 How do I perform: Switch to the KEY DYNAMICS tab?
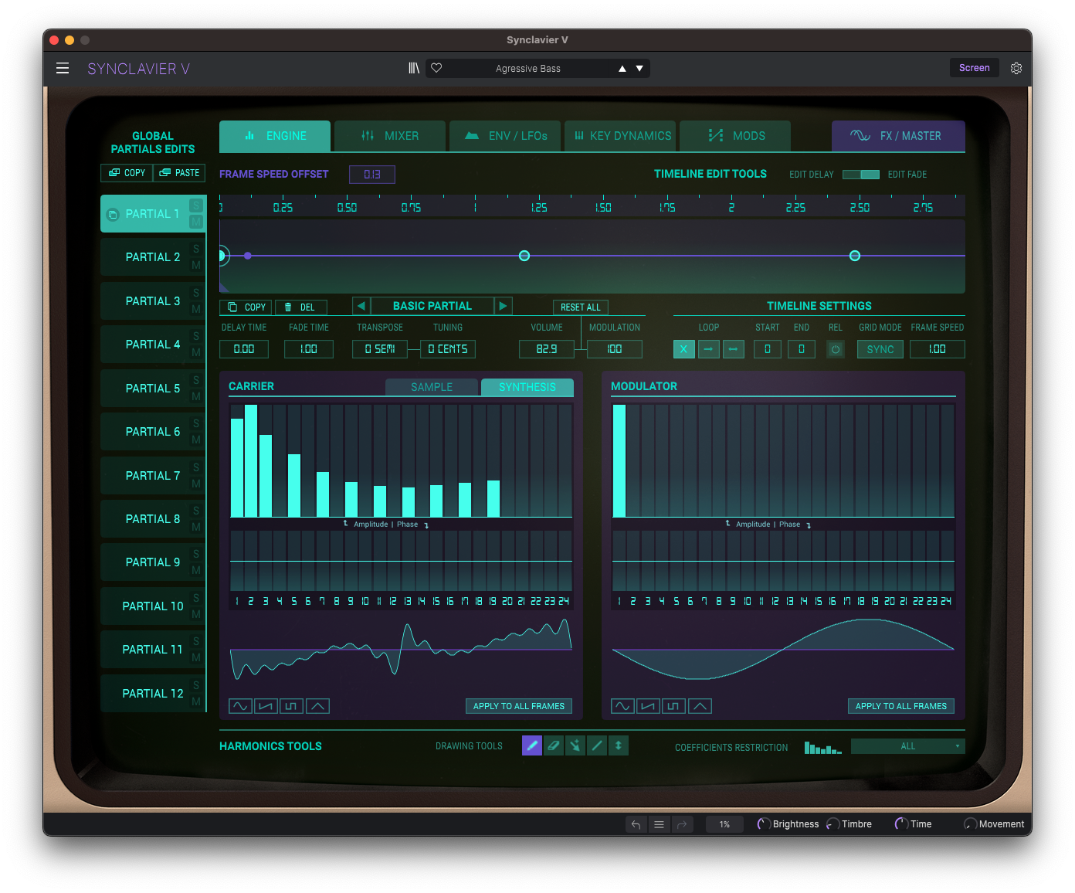click(x=620, y=136)
